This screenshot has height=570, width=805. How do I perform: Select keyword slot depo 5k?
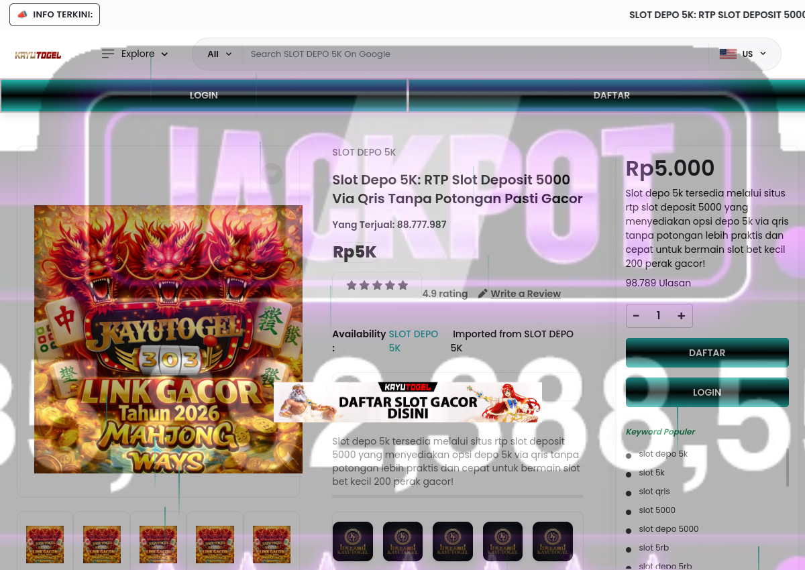click(x=663, y=454)
